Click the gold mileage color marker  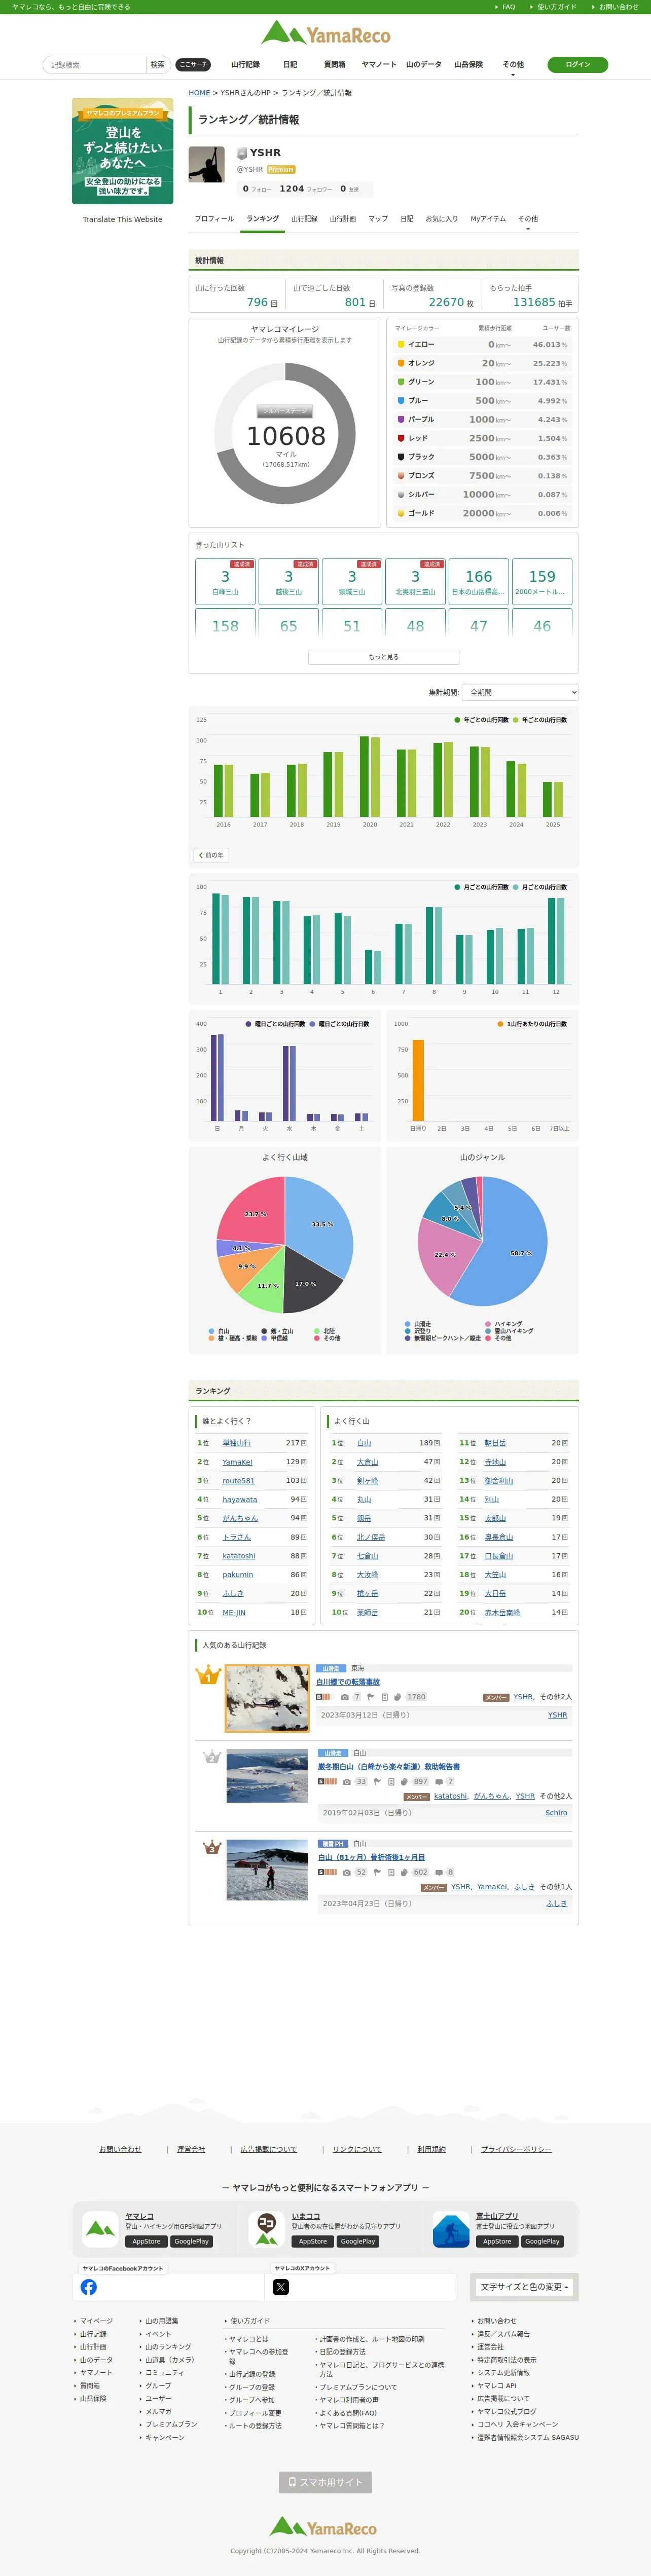(x=401, y=513)
